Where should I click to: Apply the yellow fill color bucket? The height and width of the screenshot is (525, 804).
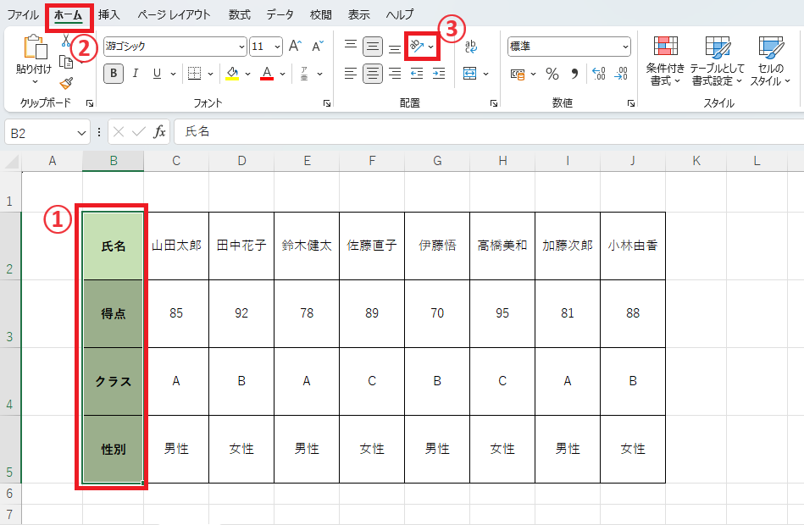232,74
